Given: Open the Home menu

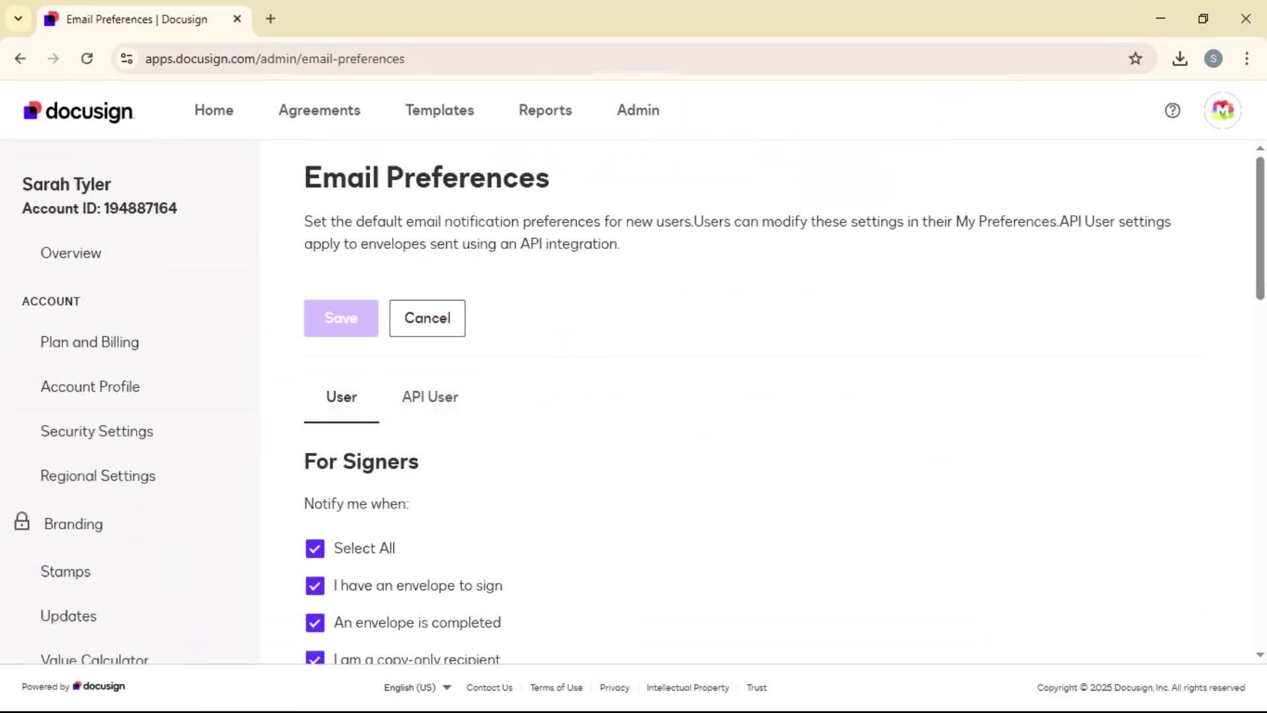Looking at the screenshot, I should coord(214,110).
